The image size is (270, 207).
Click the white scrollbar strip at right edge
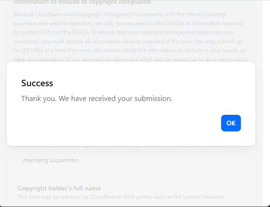(266, 103)
